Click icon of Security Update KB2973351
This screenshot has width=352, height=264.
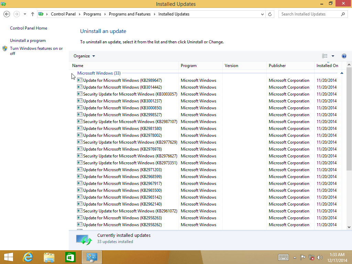[x=79, y=163]
